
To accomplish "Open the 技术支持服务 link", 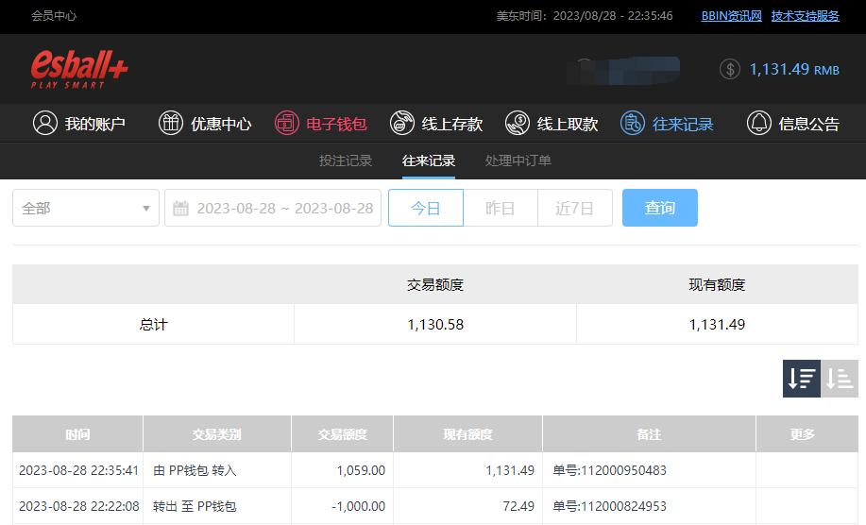I will tap(806, 16).
